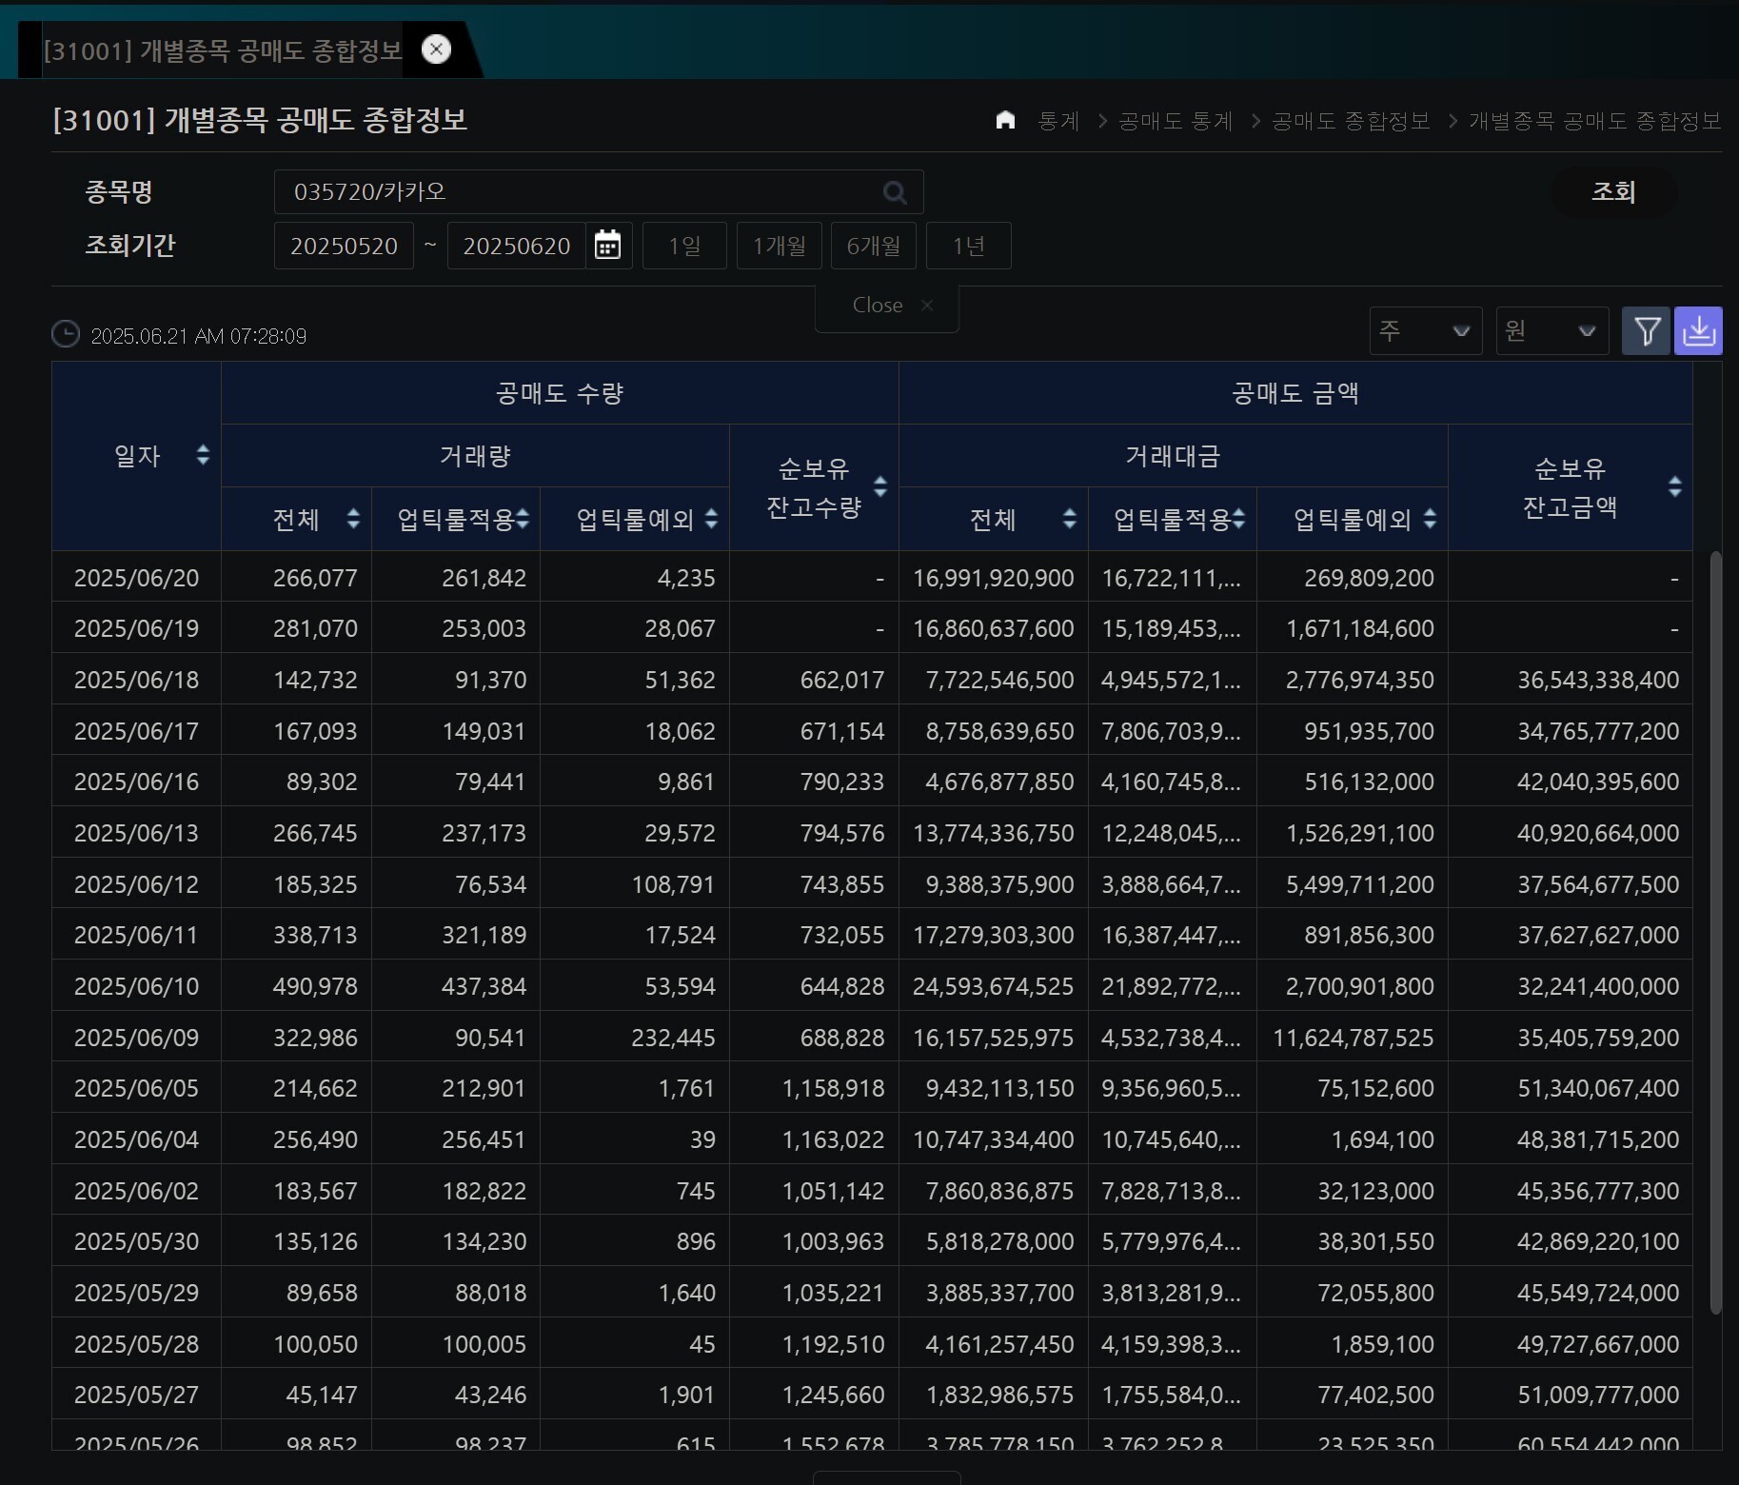Click the 조회 search button
The height and width of the screenshot is (1485, 1739).
coord(1613,192)
